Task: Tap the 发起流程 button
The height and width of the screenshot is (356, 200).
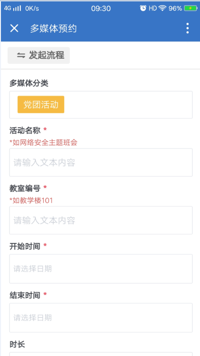Action: (39, 55)
